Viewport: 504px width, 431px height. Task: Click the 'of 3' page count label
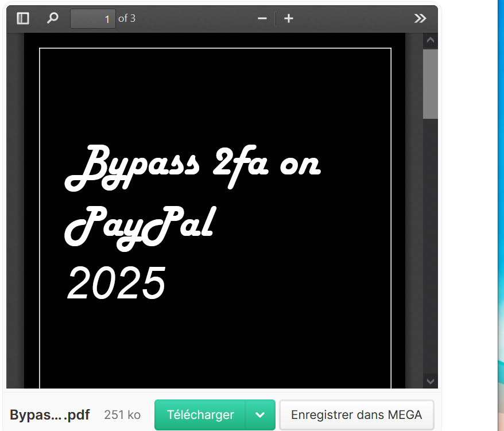coord(127,18)
